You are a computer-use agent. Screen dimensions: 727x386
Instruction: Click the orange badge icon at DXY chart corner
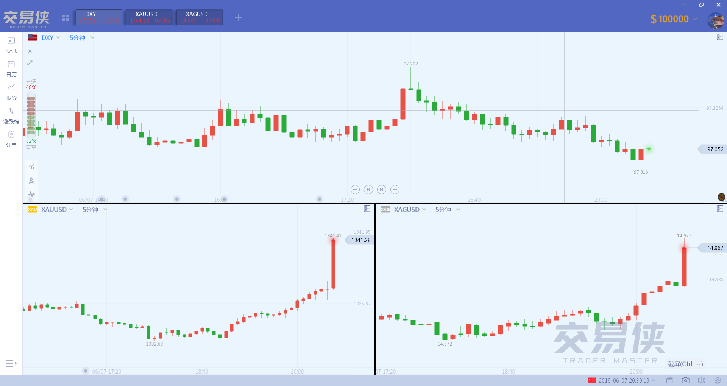coord(721,197)
